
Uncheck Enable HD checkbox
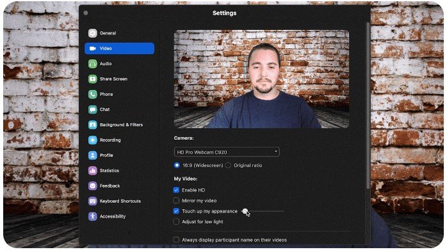click(x=176, y=190)
